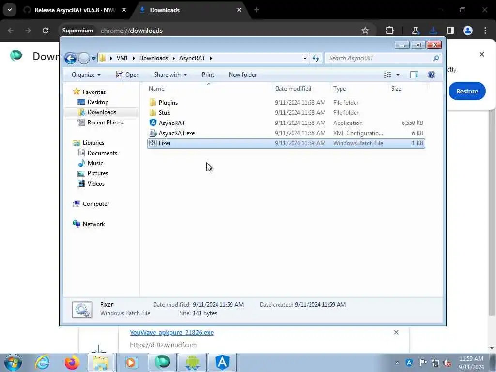Close the Downloads browser tab
The height and width of the screenshot is (372, 496).
coord(239,10)
